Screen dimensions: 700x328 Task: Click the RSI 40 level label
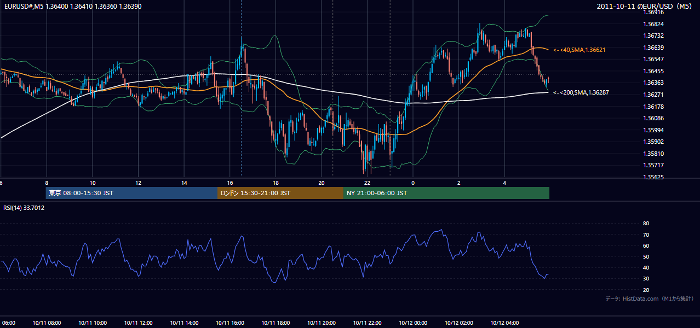pyautogui.click(x=646, y=267)
